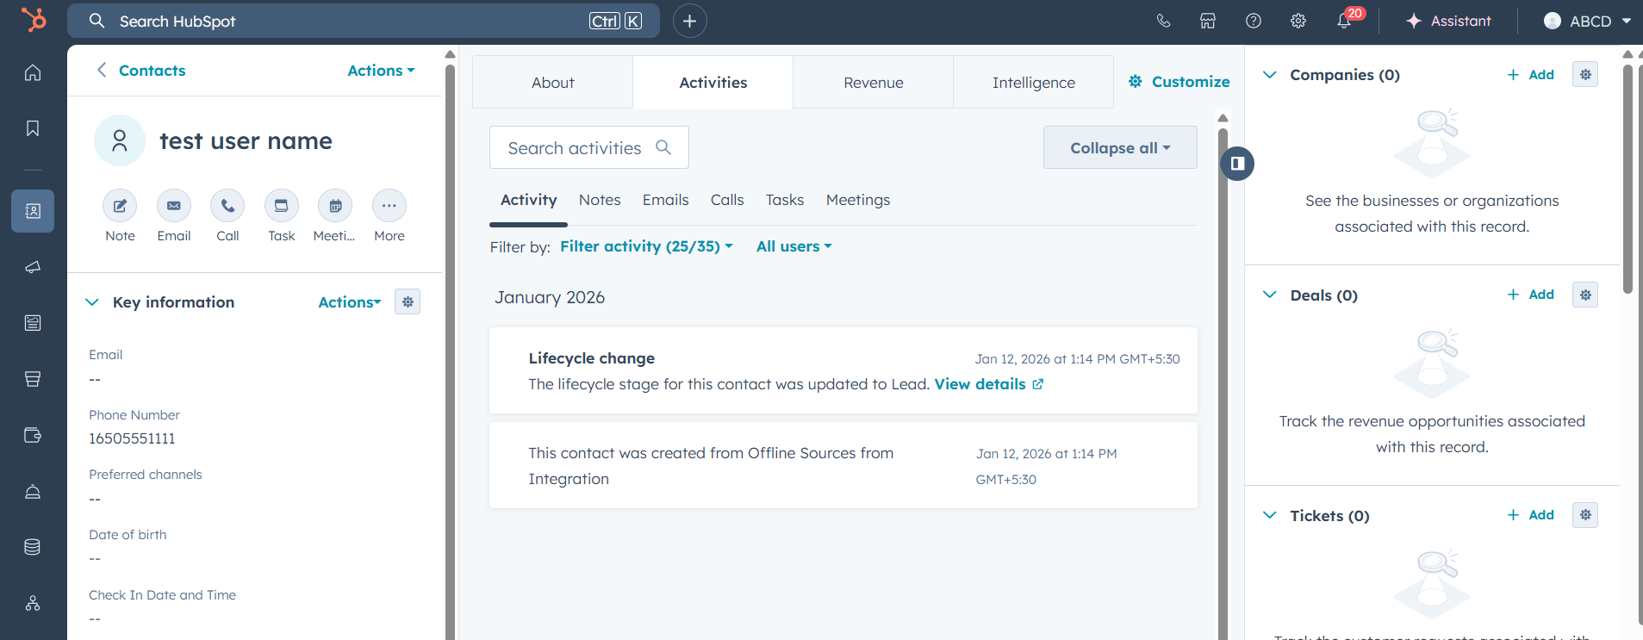Click the Bookmarks icon in left sidebar
The image size is (1643, 640).
(33, 128)
